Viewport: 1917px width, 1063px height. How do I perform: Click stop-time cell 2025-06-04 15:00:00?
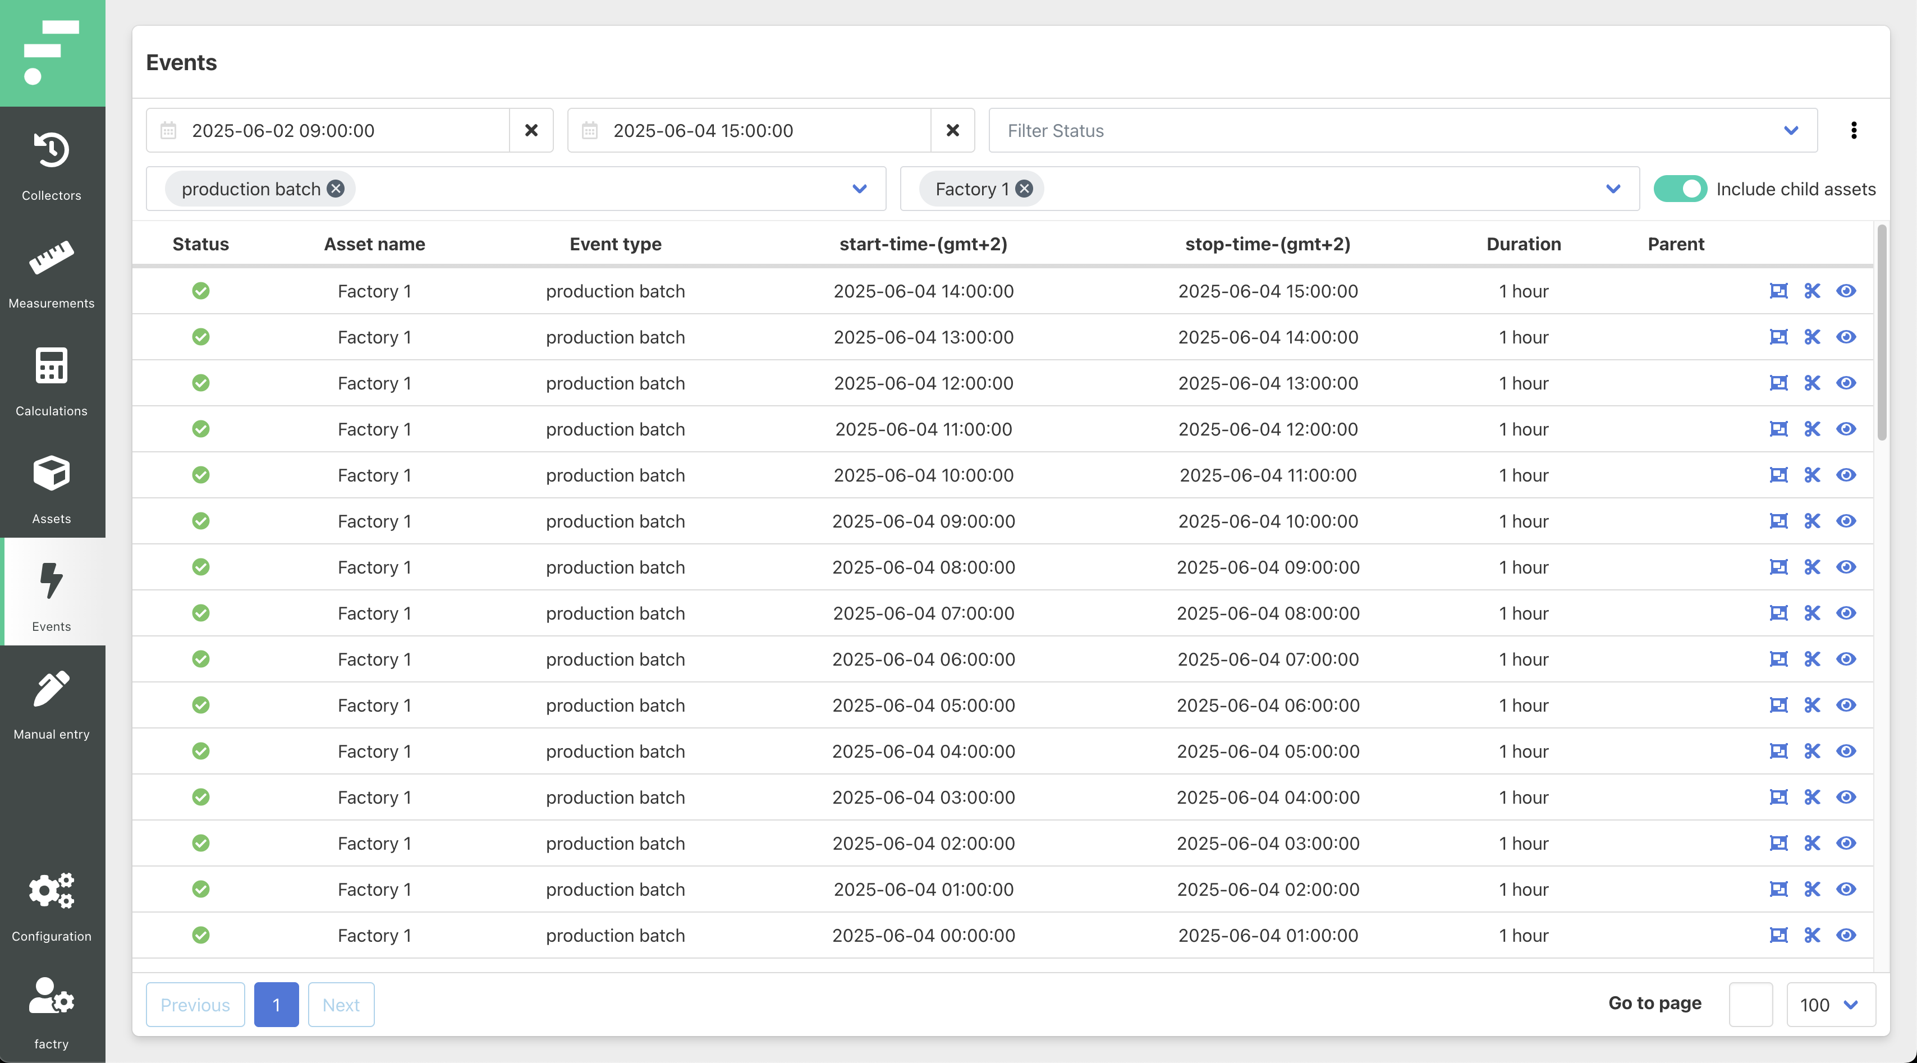pyautogui.click(x=1268, y=291)
